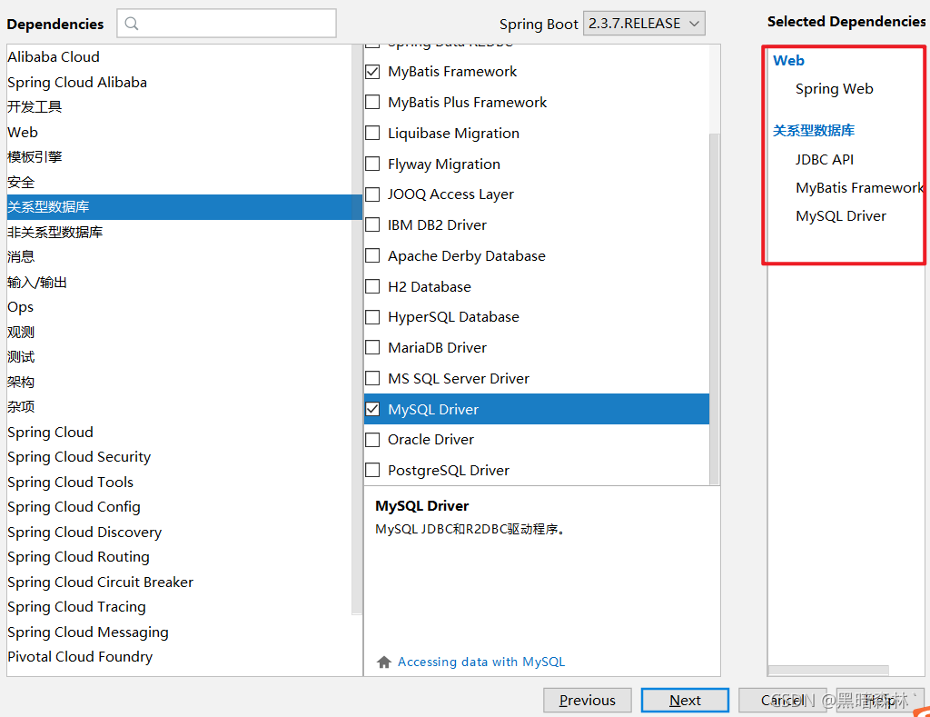Select Spring Cloud Alibaba category
Screen dimensions: 930x717
tap(179, 82)
